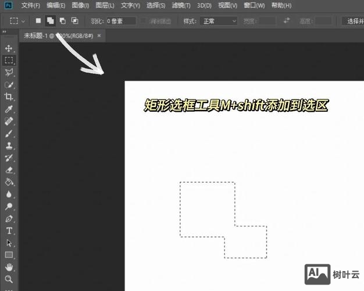The width and height of the screenshot is (364, 291).
Task: Select the Dodge tool
Action: tap(9, 206)
